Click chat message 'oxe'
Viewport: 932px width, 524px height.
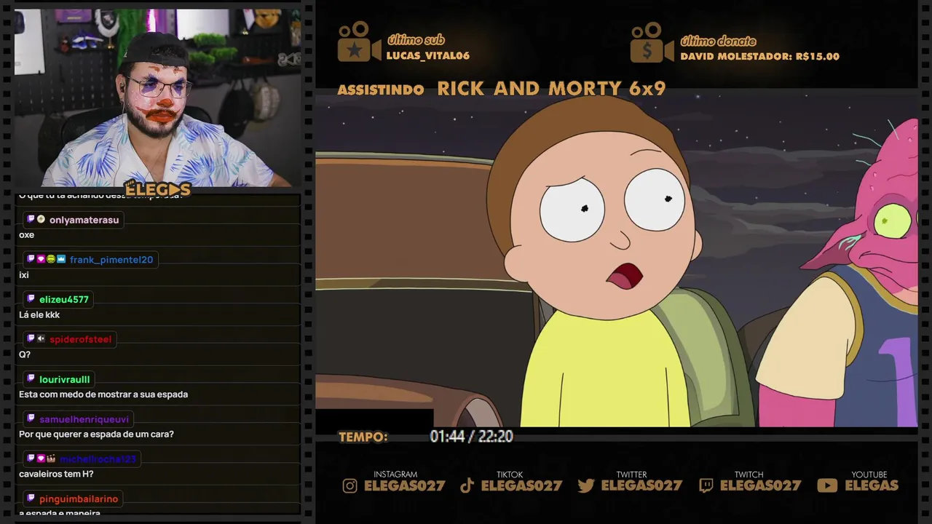(x=27, y=235)
